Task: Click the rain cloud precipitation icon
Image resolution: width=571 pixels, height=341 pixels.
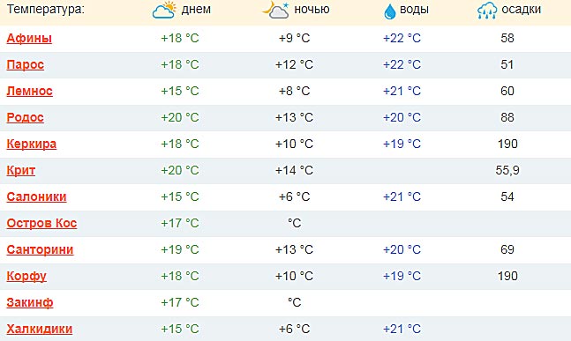Action: pos(487,11)
